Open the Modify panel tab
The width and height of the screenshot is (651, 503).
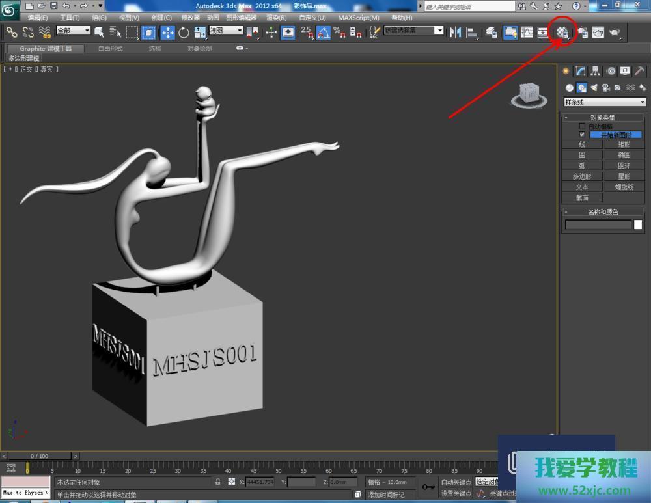click(581, 72)
